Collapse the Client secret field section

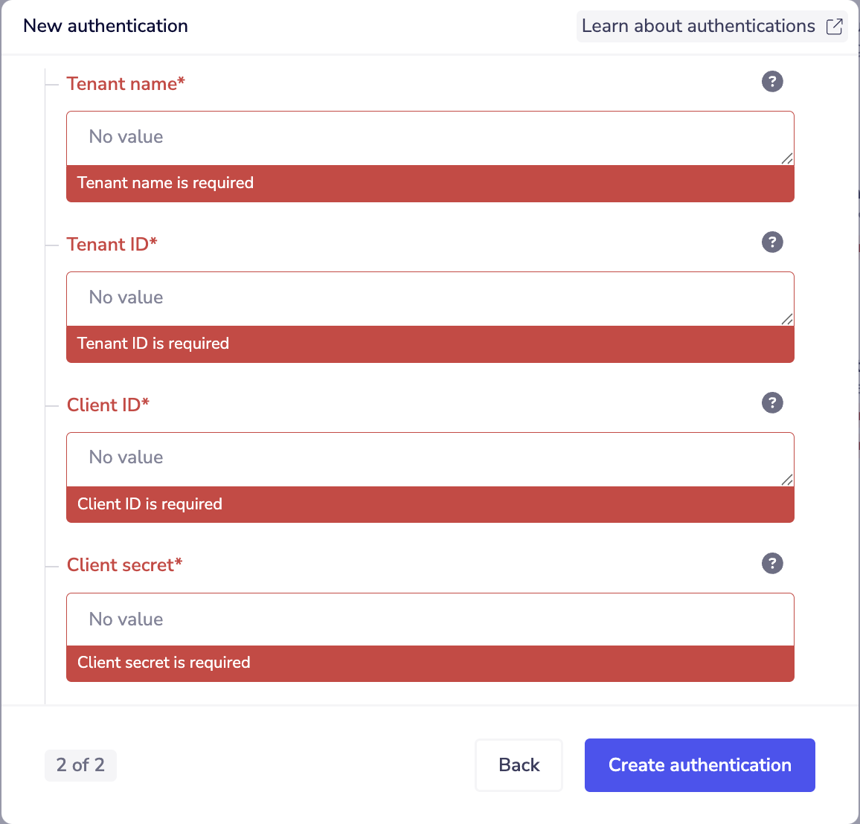51,565
